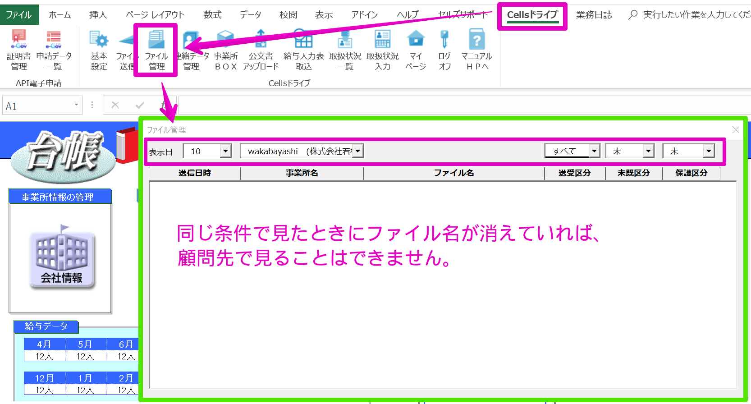
Task: Click the 送信日時 column header
Action: (x=195, y=173)
